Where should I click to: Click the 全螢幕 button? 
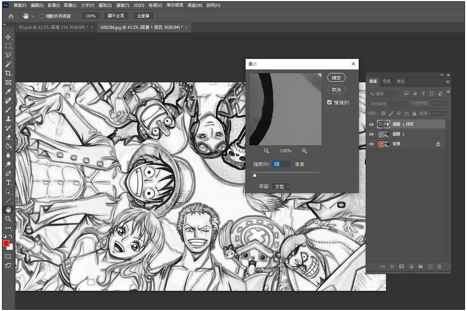click(x=143, y=16)
